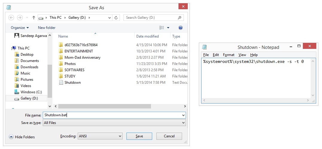Viewport: 322px width, 149px height.
Task: Click the Save button
Action: tap(139, 136)
